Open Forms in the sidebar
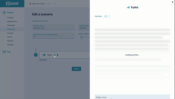This screenshot has width=175, height=99. [x=10, y=37]
